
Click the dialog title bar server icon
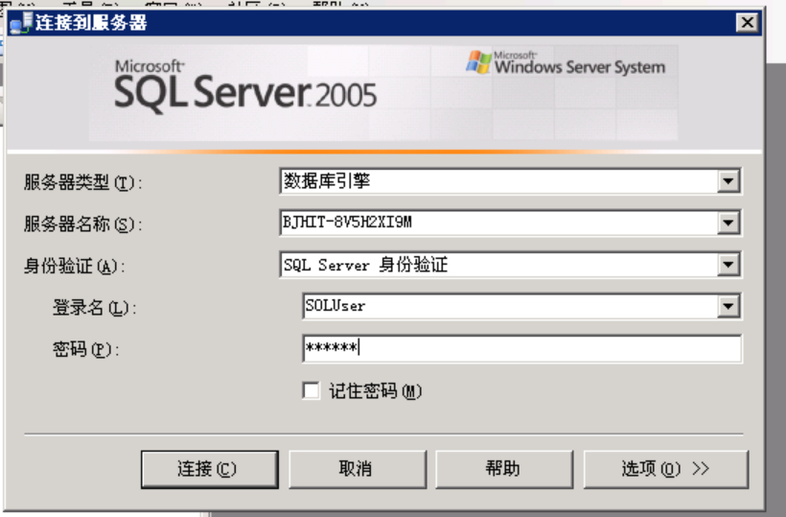point(21,23)
